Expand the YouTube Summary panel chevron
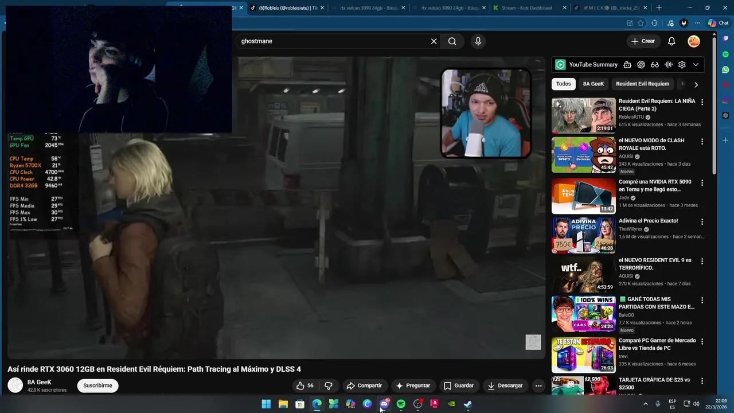The width and height of the screenshot is (734, 413). pos(696,65)
